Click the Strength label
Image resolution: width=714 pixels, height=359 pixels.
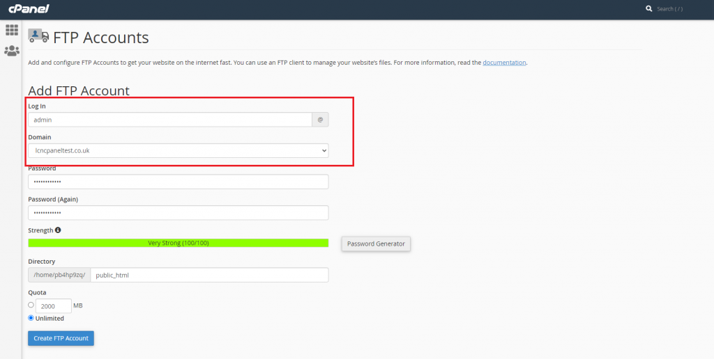tap(40, 230)
